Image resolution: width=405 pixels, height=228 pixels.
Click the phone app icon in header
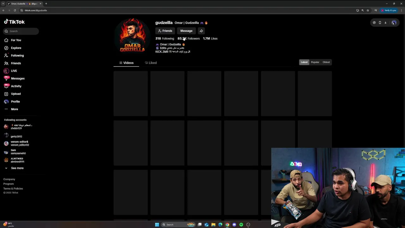[380, 22]
